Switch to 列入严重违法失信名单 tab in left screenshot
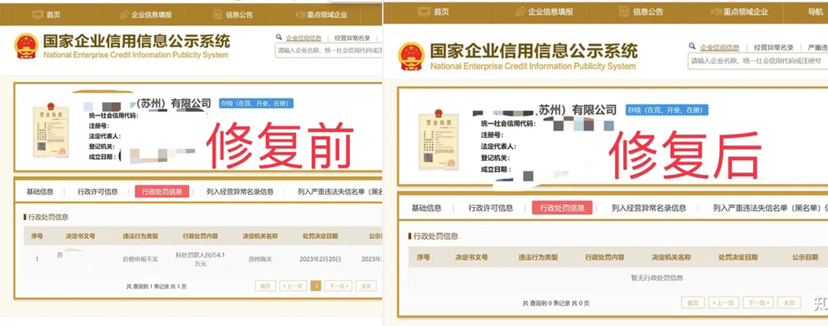The height and width of the screenshot is (326, 828). click(340, 191)
